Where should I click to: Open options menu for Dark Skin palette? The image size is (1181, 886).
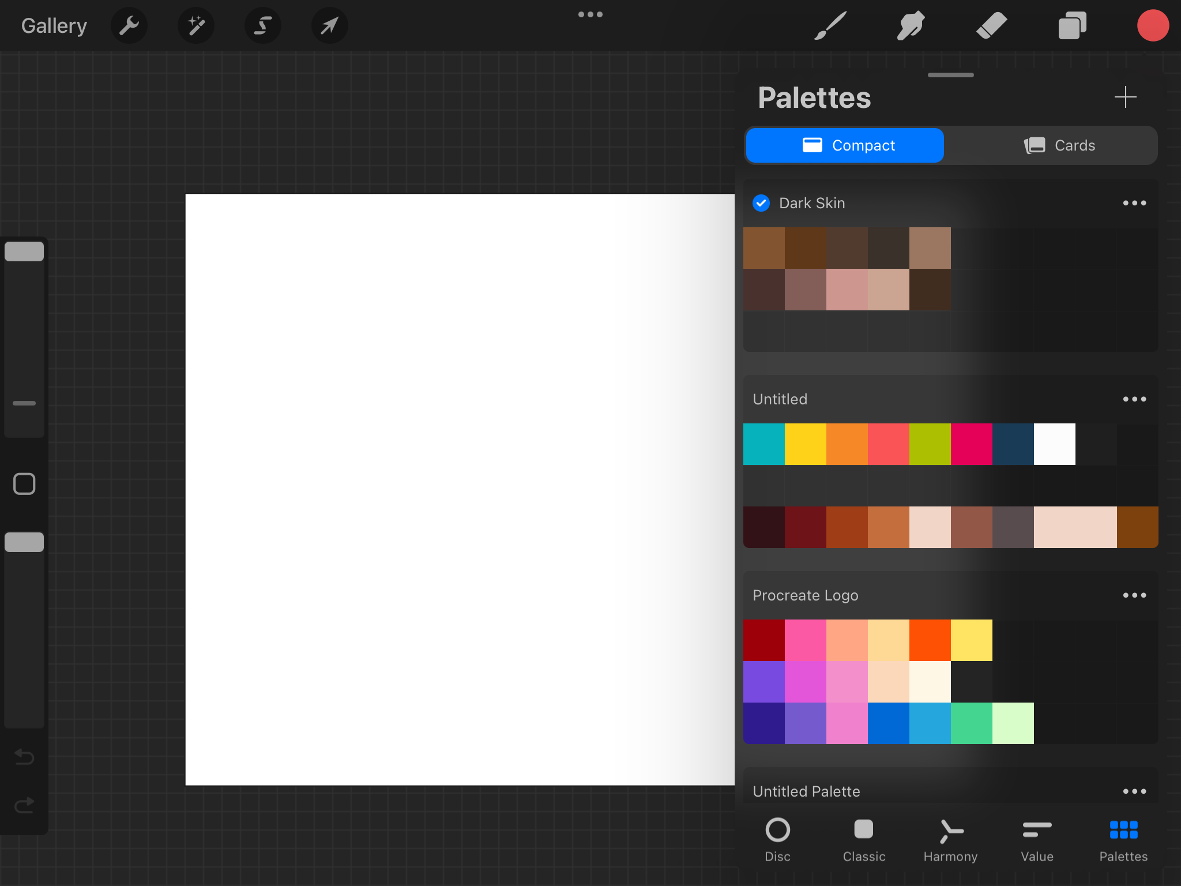(1135, 203)
